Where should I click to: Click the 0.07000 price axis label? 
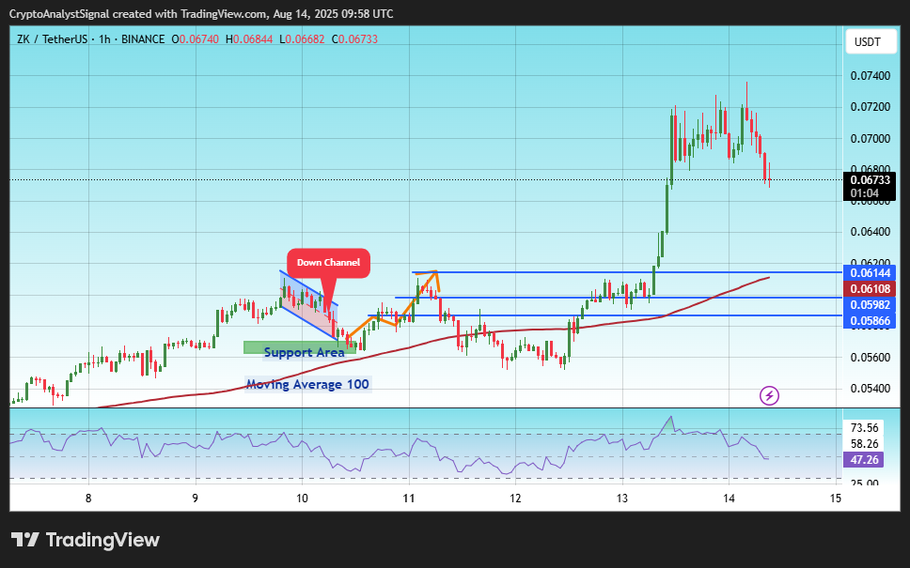coord(870,139)
